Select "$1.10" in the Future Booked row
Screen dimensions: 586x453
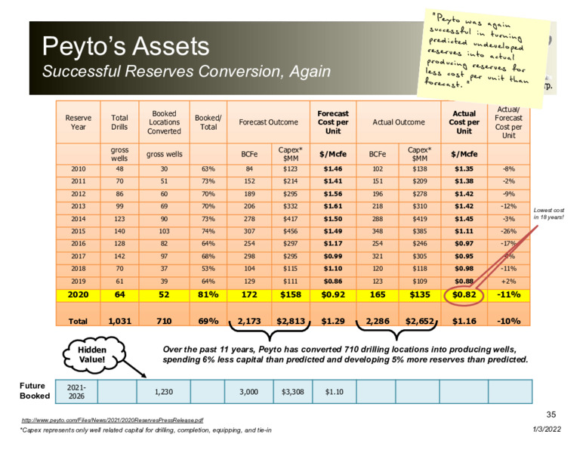[334, 392]
